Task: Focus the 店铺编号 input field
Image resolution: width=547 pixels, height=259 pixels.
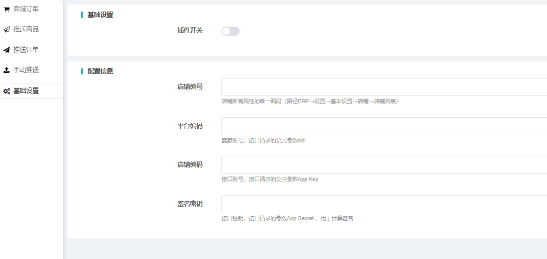Action: pyautogui.click(x=383, y=87)
